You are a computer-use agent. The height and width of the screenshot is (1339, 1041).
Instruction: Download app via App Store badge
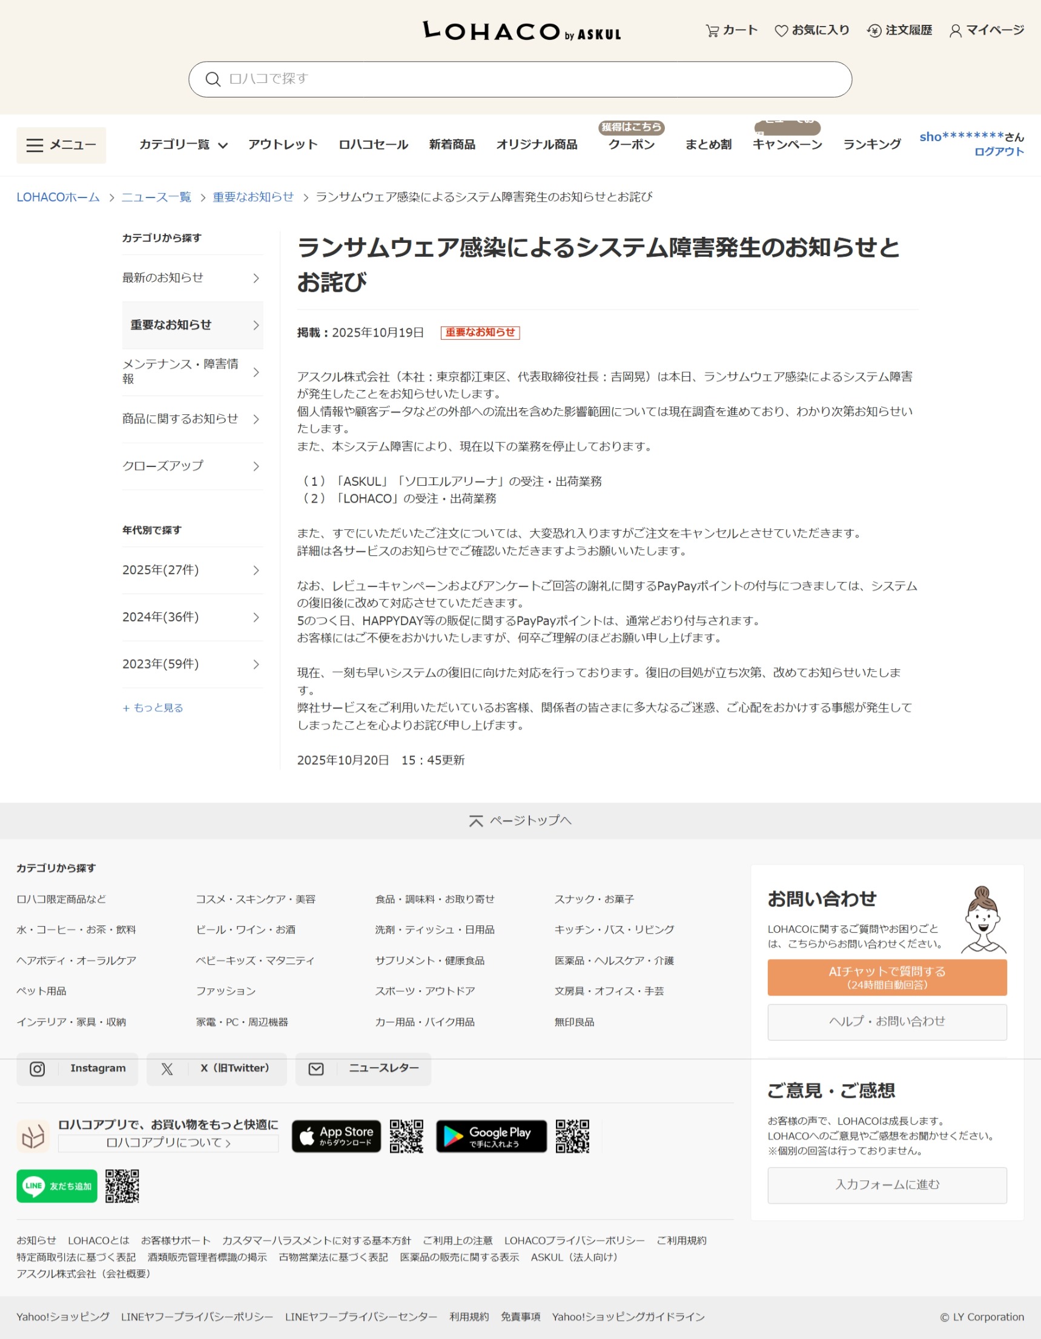coord(336,1136)
